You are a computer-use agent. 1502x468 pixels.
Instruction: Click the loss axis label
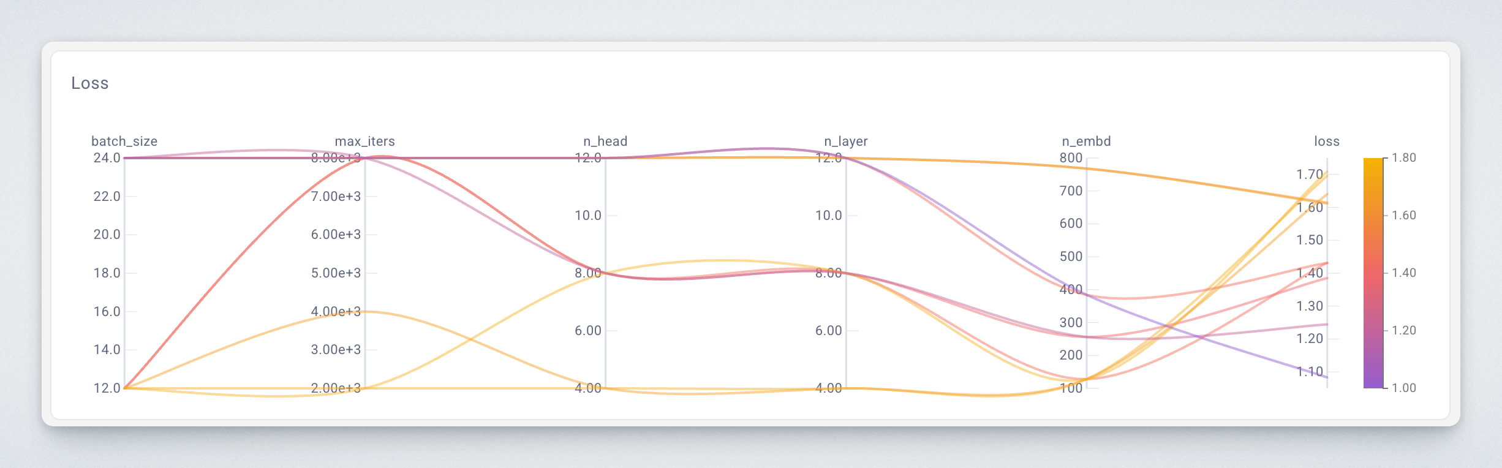(x=1327, y=142)
